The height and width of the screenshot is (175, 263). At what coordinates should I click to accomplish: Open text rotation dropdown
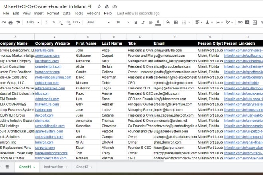coord(229,22)
